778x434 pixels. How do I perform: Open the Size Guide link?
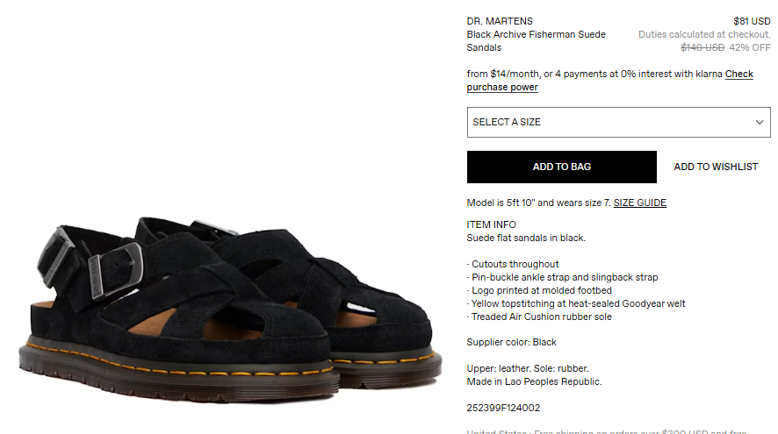pos(639,203)
